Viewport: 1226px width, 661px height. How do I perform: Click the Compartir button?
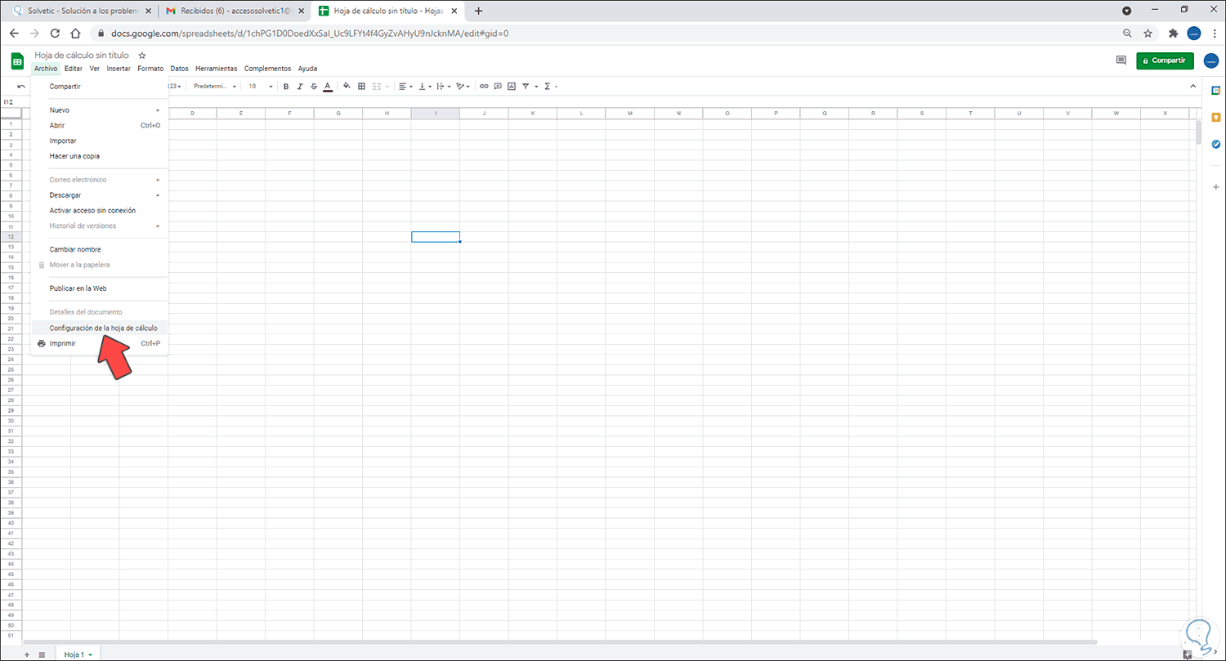click(x=1165, y=60)
